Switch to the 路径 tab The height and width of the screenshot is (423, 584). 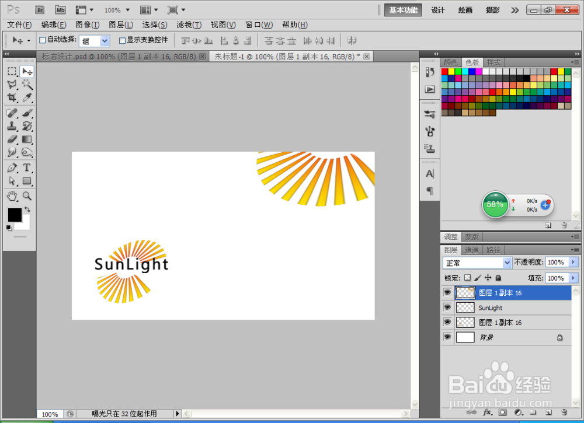(493, 250)
